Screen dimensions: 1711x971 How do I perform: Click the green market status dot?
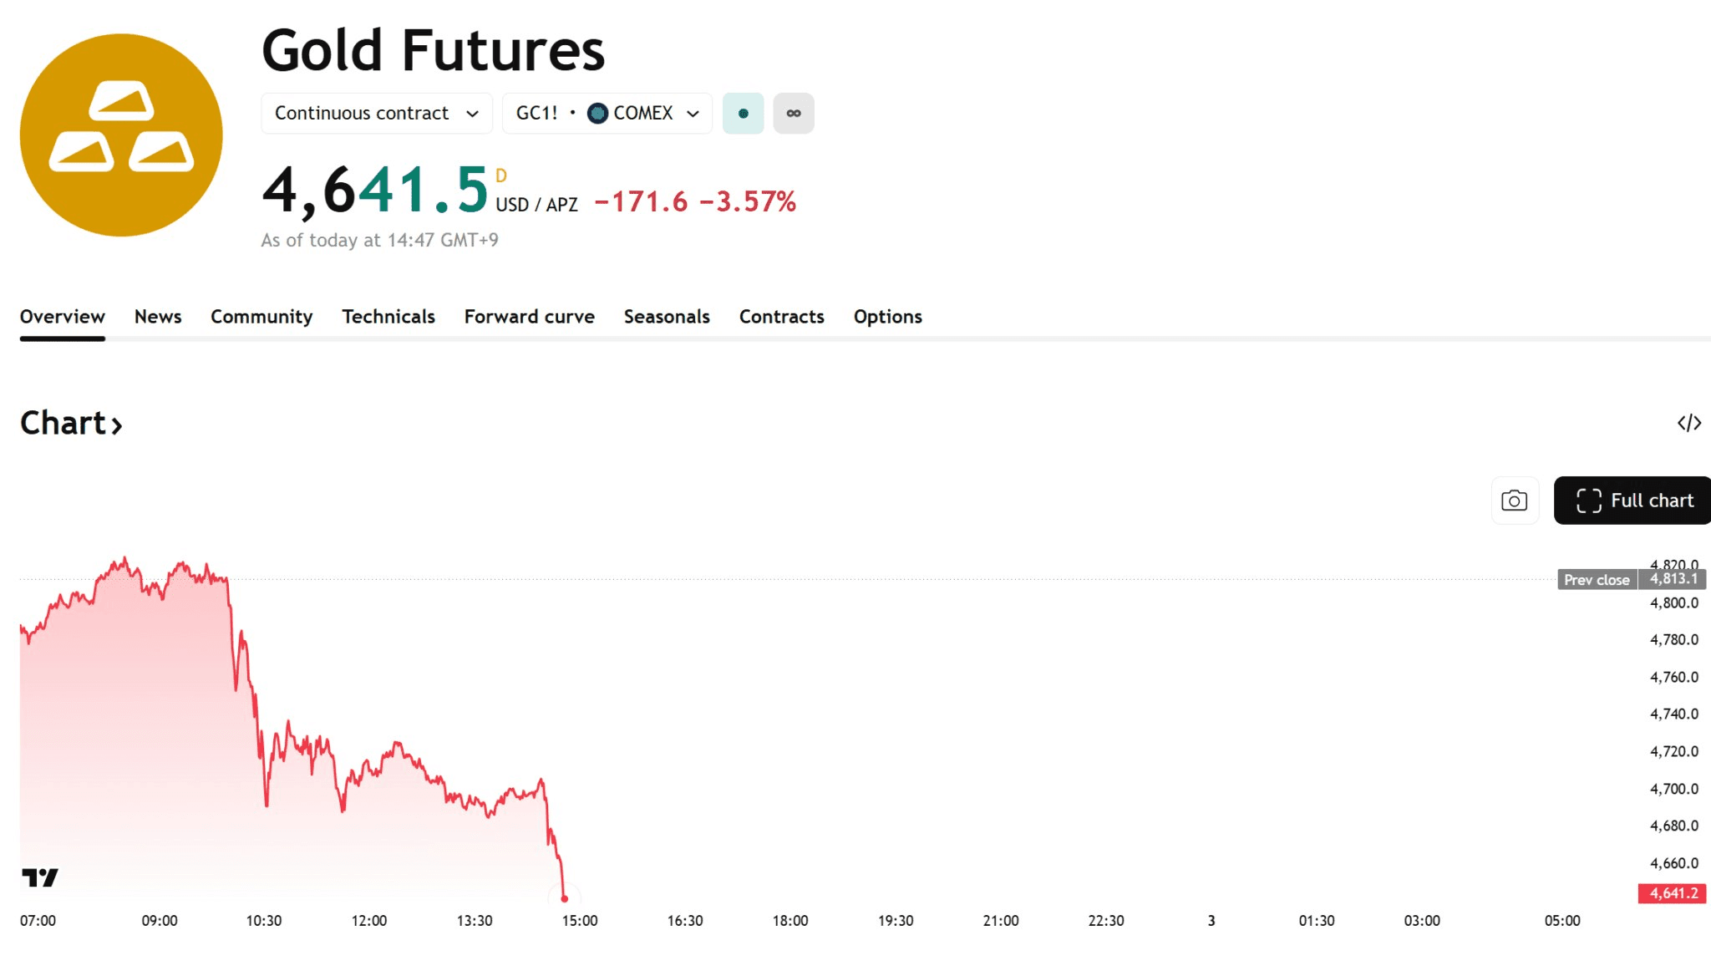(x=743, y=114)
